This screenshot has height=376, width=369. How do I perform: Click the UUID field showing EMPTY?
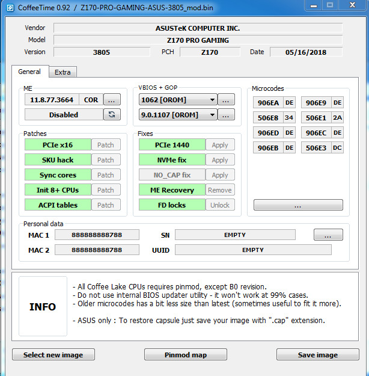253,250
